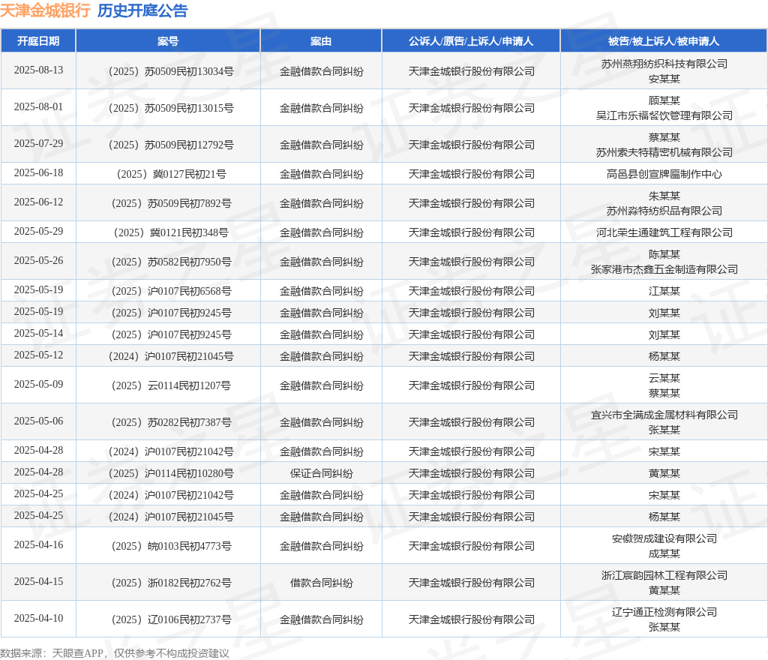Open case number (2025)云0114民初1207号

(x=168, y=385)
